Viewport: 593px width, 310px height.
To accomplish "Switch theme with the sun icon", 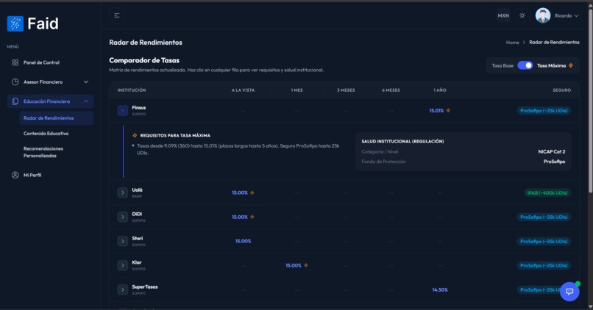I will click(522, 15).
